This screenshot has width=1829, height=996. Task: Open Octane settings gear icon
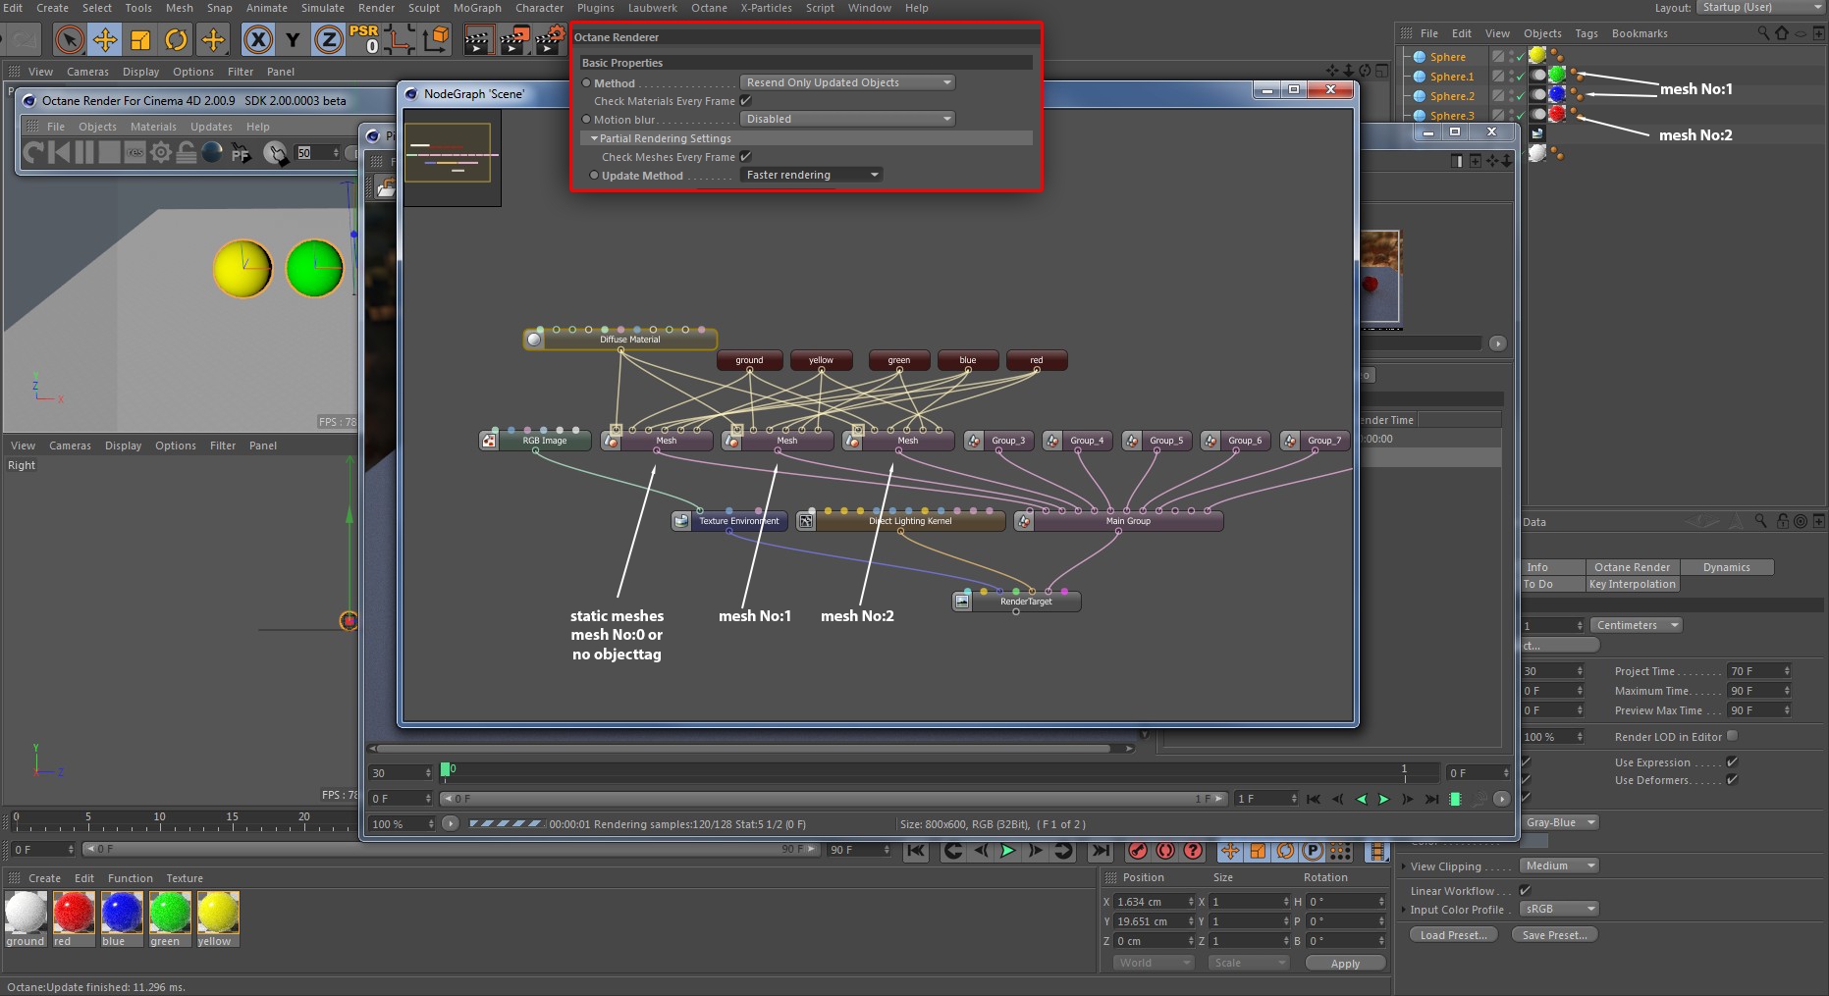(x=161, y=152)
